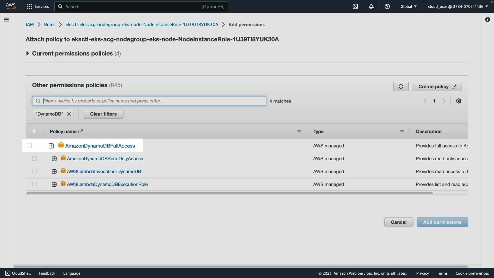The width and height of the screenshot is (494, 278).
Task: Navigate to IAM breadcrumb link
Action: tap(30, 24)
